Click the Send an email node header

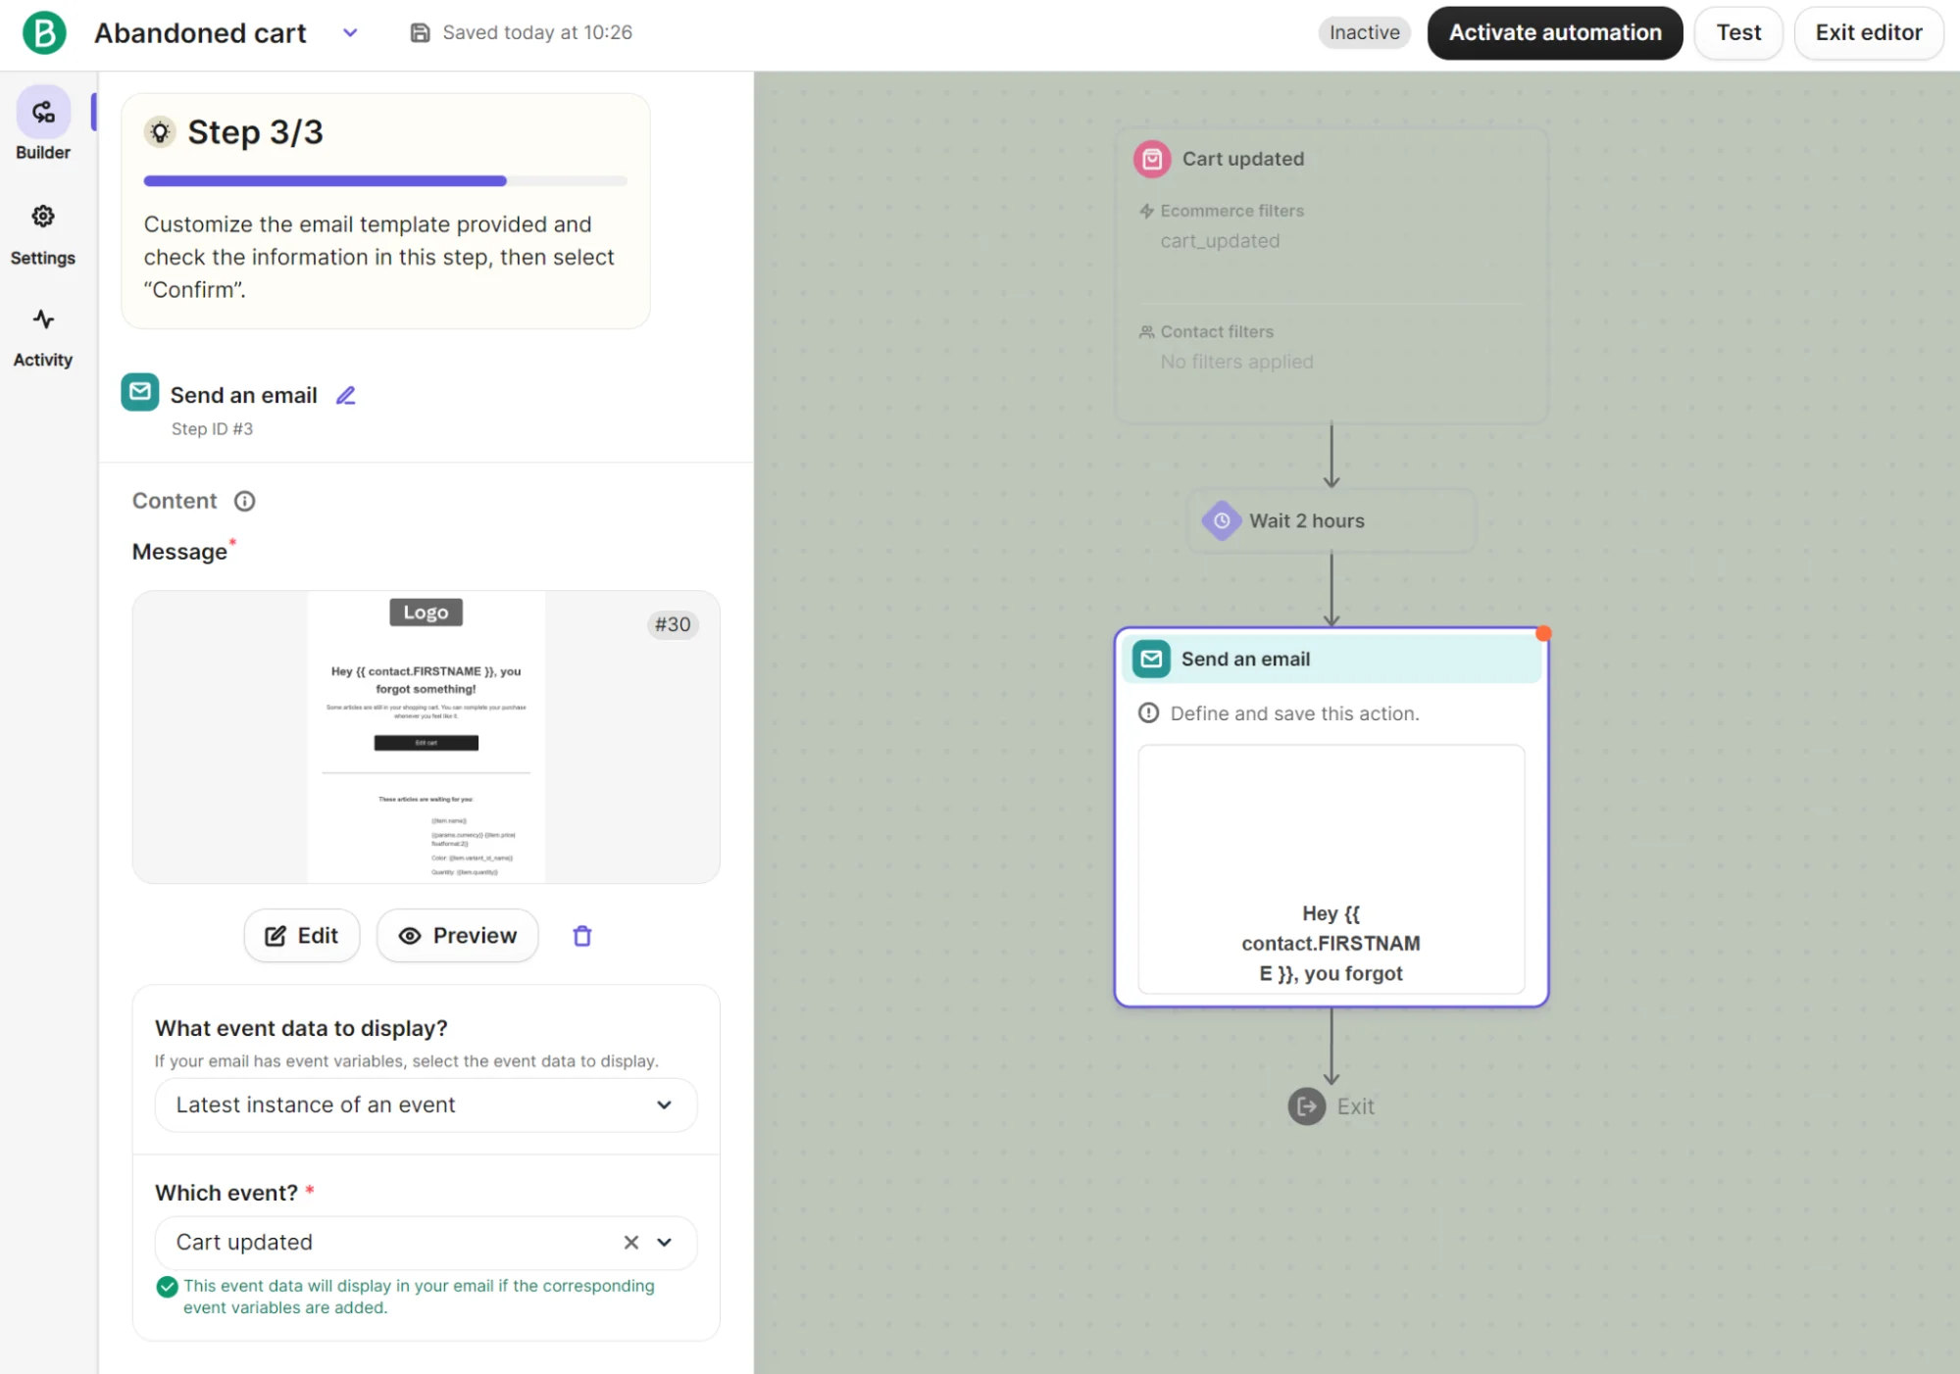click(1332, 659)
